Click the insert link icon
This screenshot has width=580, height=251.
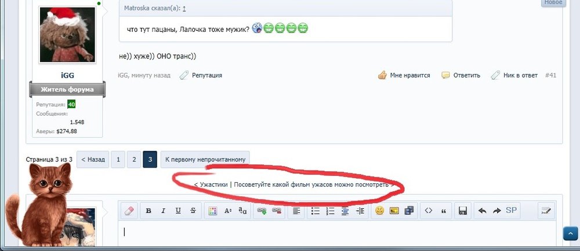[262, 211]
